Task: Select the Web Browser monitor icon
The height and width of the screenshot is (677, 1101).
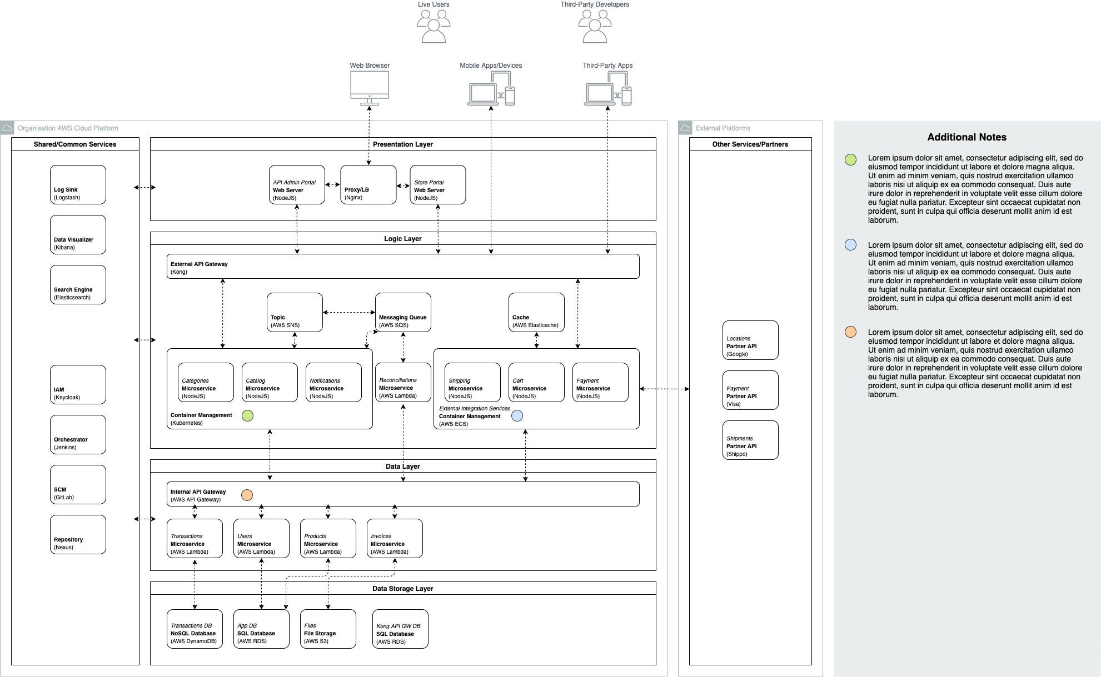Action: [x=370, y=88]
